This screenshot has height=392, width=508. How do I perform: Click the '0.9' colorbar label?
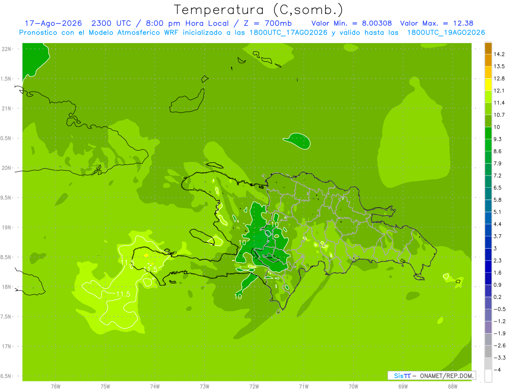(x=497, y=285)
